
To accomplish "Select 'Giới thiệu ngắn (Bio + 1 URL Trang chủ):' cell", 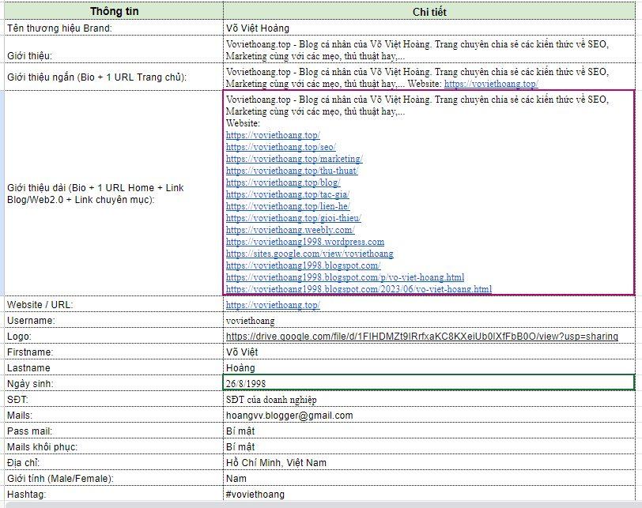I will (114, 77).
